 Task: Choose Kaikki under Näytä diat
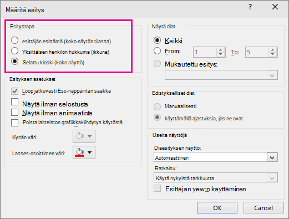pyautogui.click(x=157, y=40)
